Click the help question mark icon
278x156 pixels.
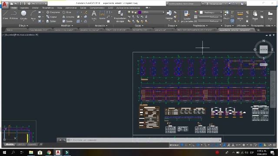tap(242, 3)
